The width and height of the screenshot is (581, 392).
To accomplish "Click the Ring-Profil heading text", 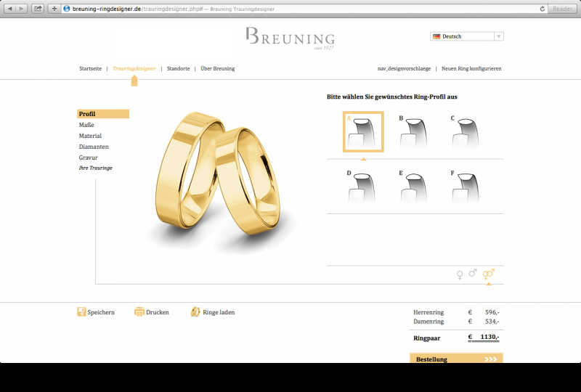I will (392, 97).
